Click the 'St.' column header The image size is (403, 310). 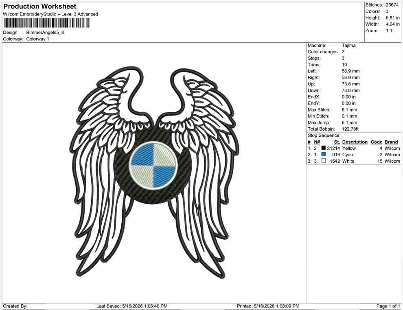(x=337, y=142)
